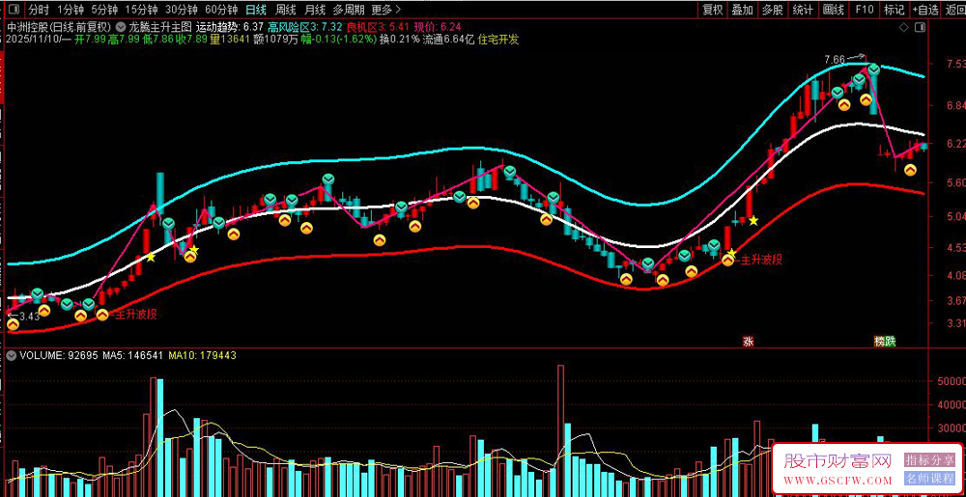Open the VOLUME indicator dropdown chevron
Viewport: 966px width, 497px height.
(11, 355)
